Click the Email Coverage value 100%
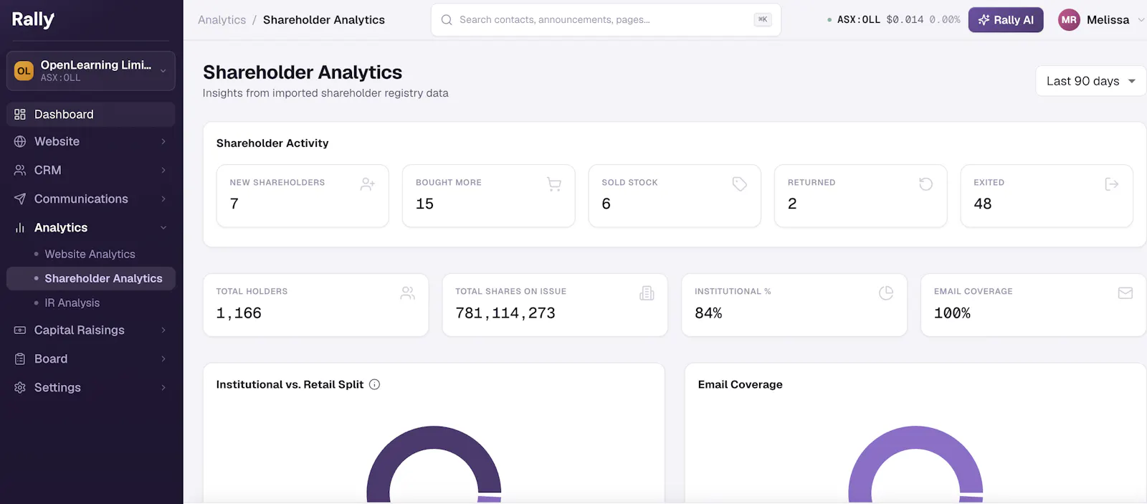1147x504 pixels. click(952, 313)
